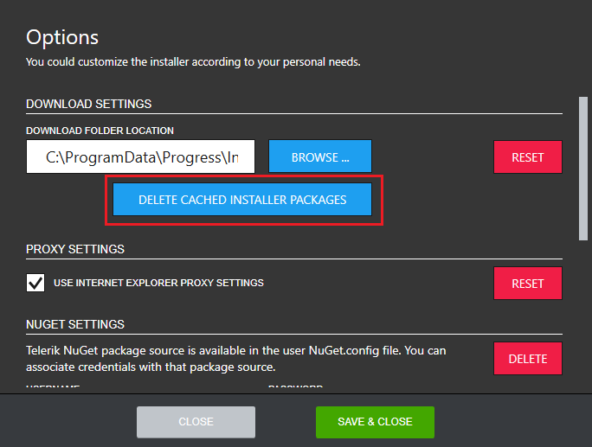
Task: Click the DOWNLOAD FOLDER LOCATION label
Action: tap(100, 131)
